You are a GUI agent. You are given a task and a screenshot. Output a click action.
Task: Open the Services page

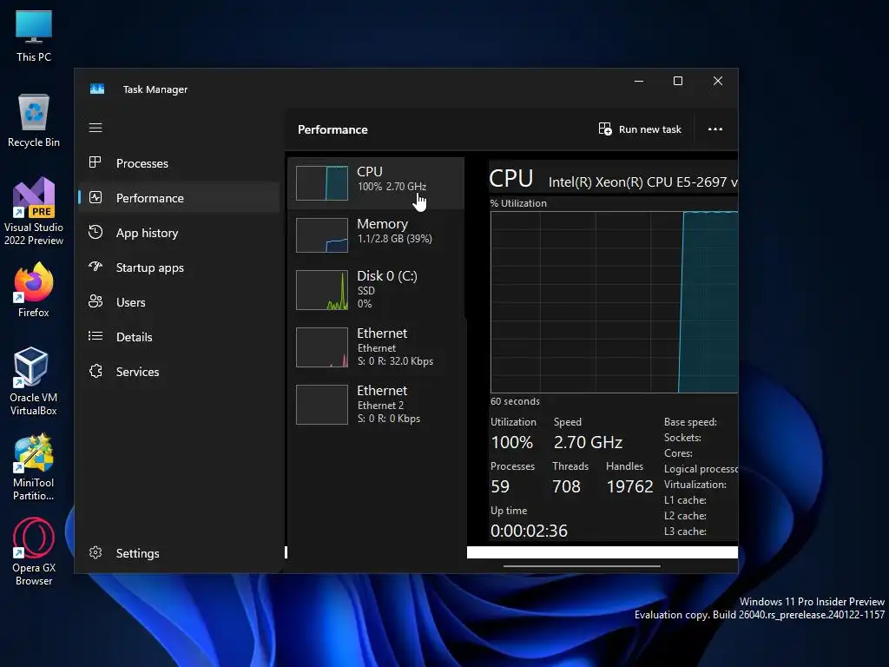click(x=179, y=372)
